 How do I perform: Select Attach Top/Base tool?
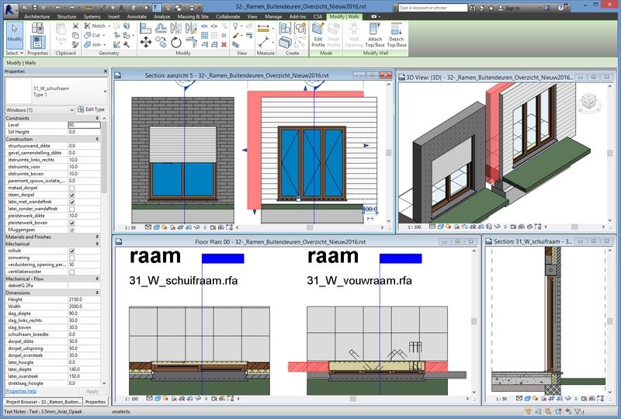tap(374, 35)
